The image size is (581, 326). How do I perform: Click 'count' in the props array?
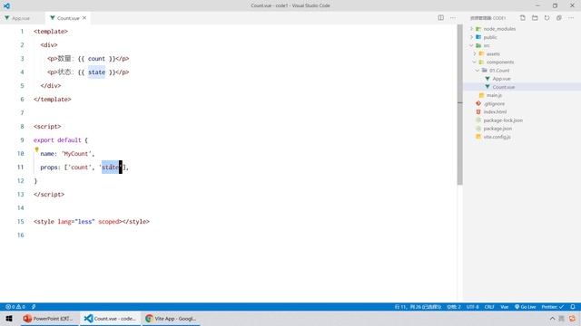pos(79,167)
